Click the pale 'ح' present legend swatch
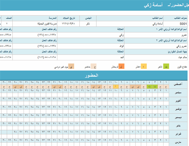This screenshot has height=146, width=189. [x=94, y=66]
